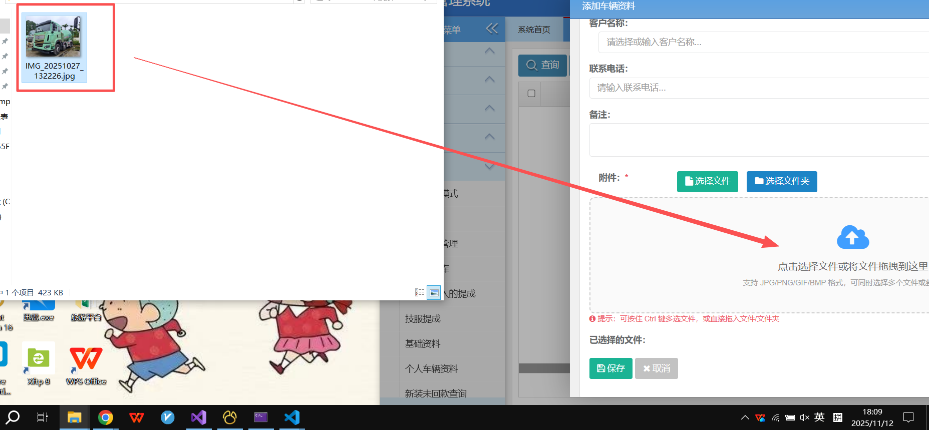929x430 pixels.
Task: Click the IME grid mode icon in the tray
Action: [x=837, y=417]
